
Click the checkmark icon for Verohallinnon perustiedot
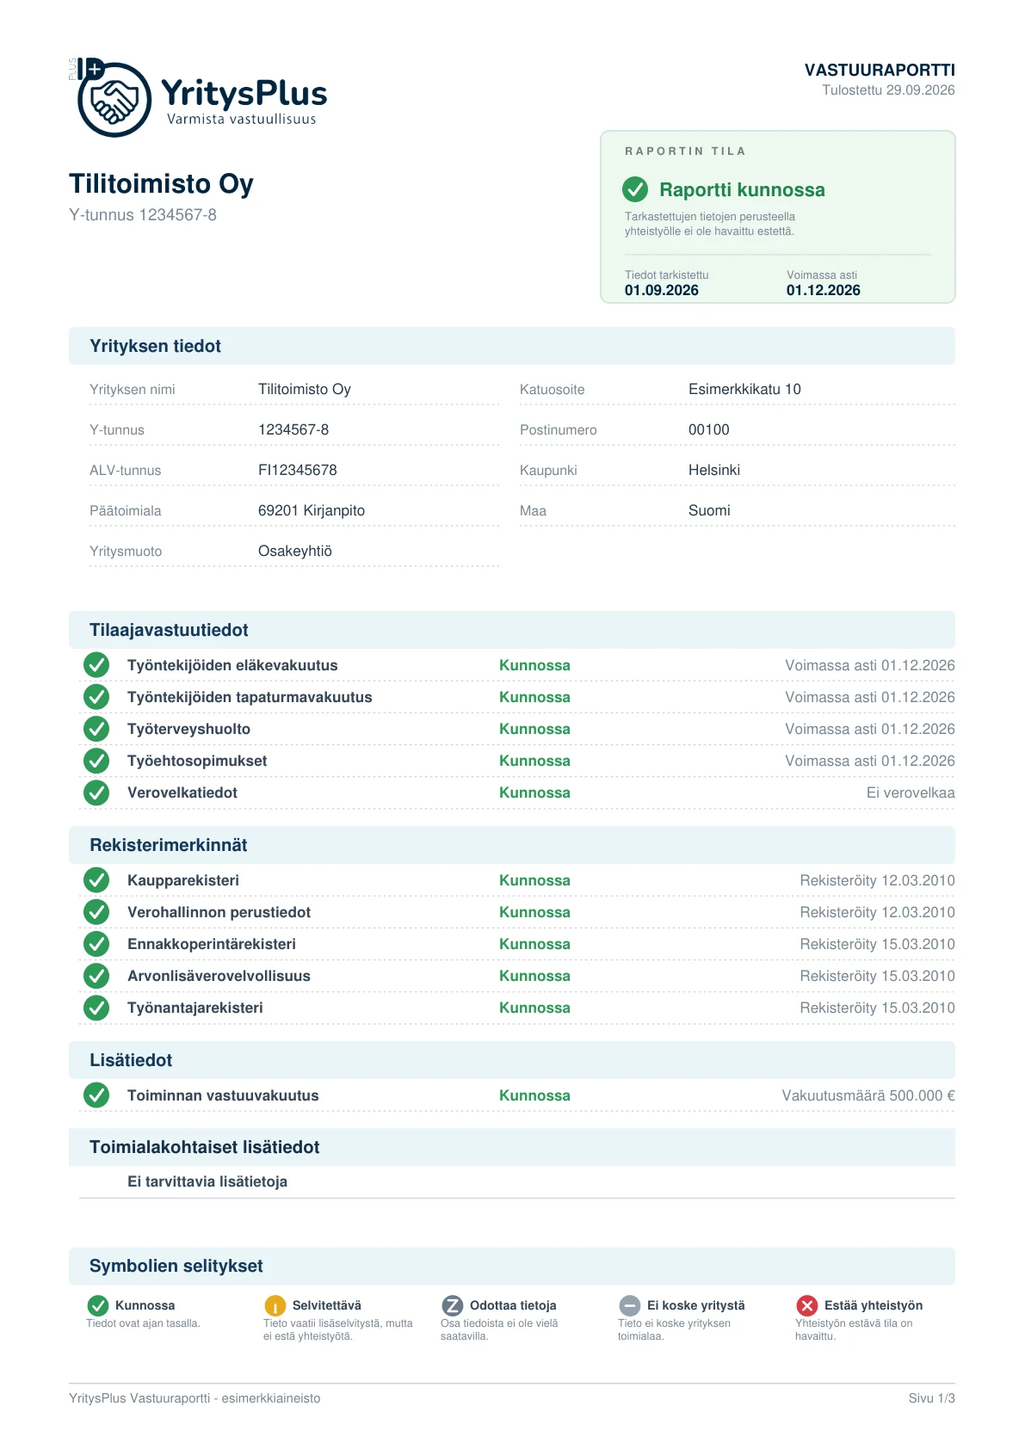(x=96, y=912)
